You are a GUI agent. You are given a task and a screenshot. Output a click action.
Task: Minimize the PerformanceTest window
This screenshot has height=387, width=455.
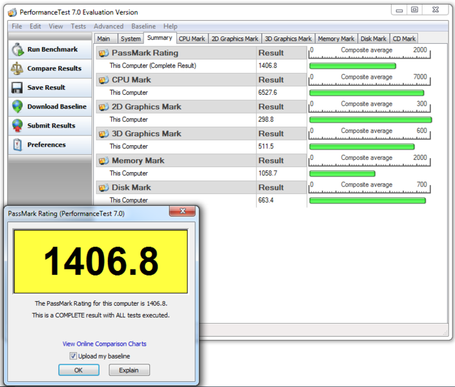tap(399, 10)
